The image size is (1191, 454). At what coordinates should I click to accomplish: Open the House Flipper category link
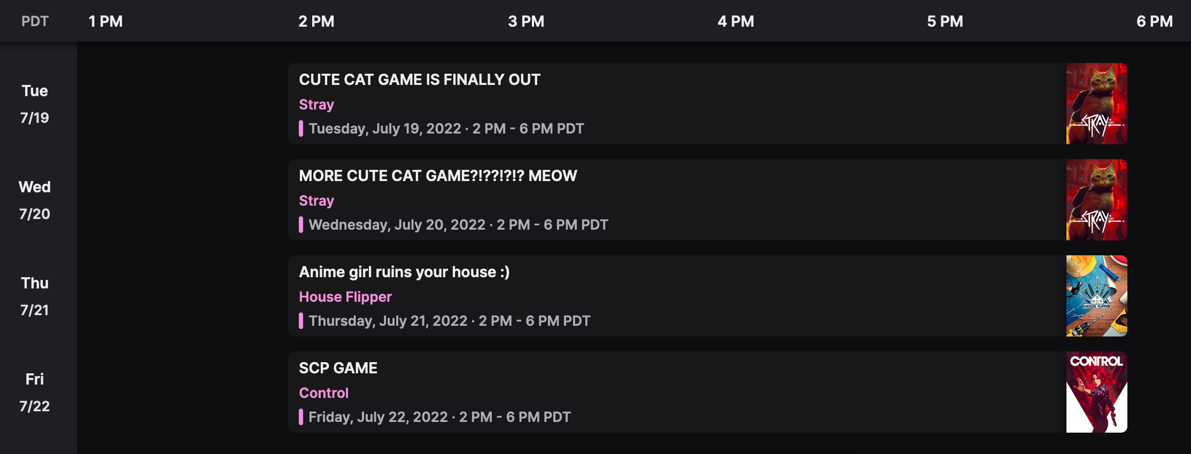[x=345, y=297]
